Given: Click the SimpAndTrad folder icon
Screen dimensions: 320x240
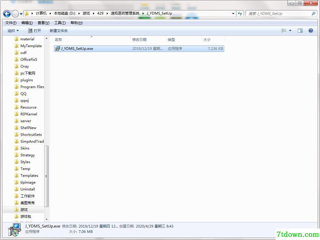Looking at the screenshot, I should [x=17, y=142].
